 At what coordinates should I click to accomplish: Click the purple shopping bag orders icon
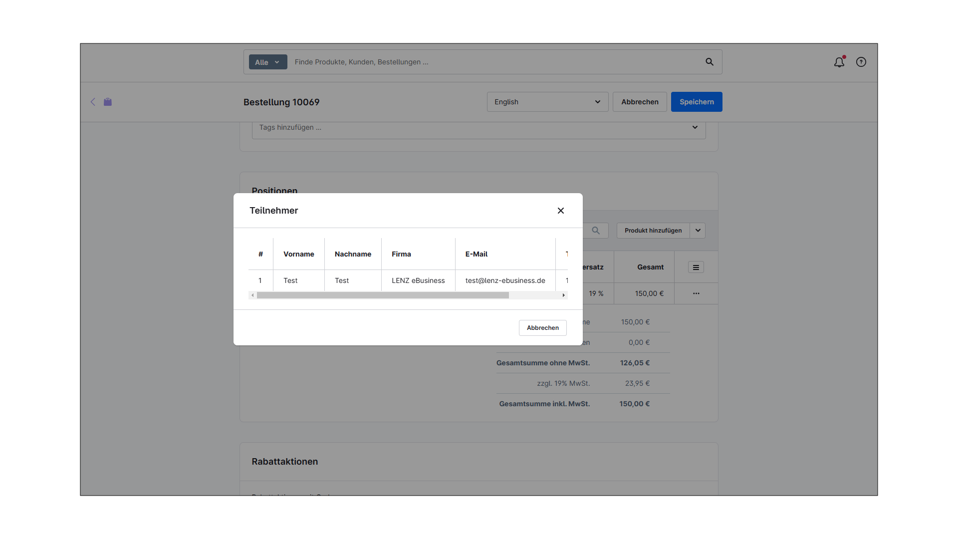(x=108, y=102)
